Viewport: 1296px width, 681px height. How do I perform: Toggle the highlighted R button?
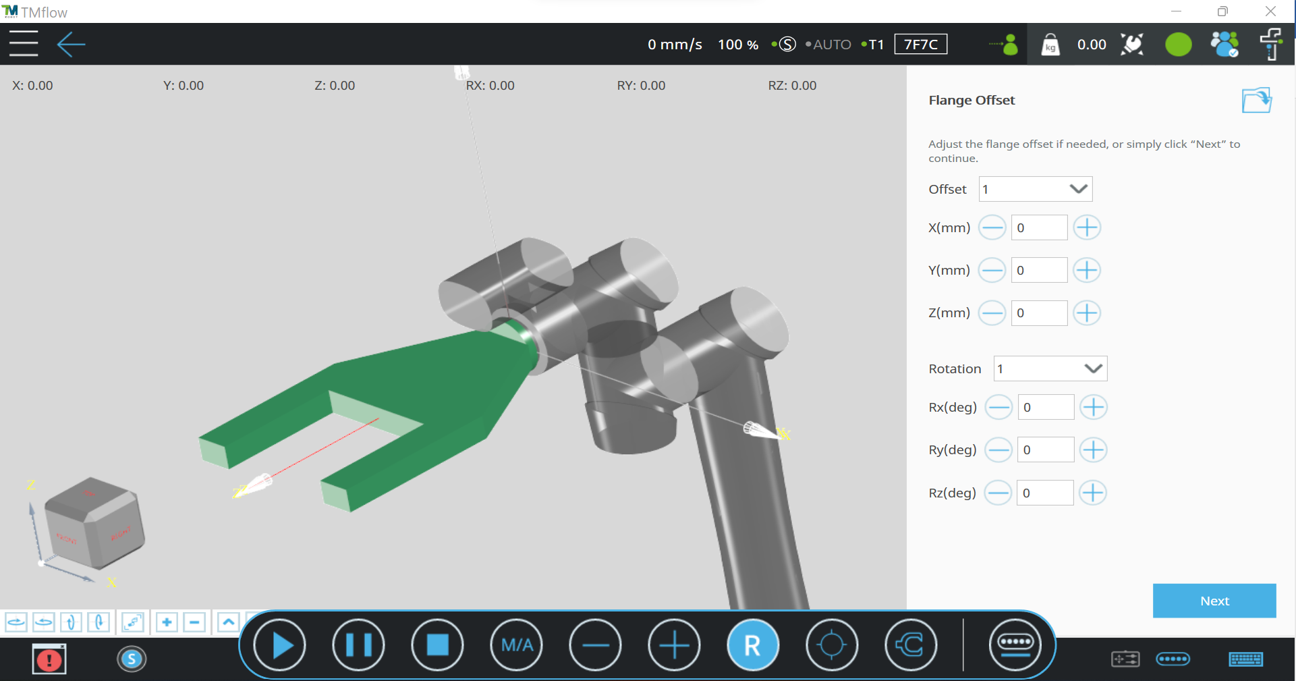(752, 645)
